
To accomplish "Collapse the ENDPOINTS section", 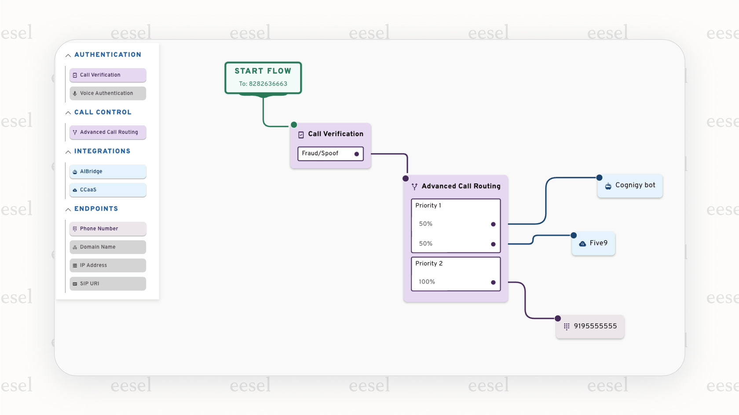I will tap(68, 209).
